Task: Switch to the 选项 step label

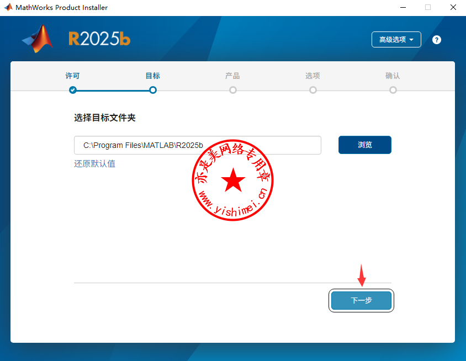Action: coord(313,76)
